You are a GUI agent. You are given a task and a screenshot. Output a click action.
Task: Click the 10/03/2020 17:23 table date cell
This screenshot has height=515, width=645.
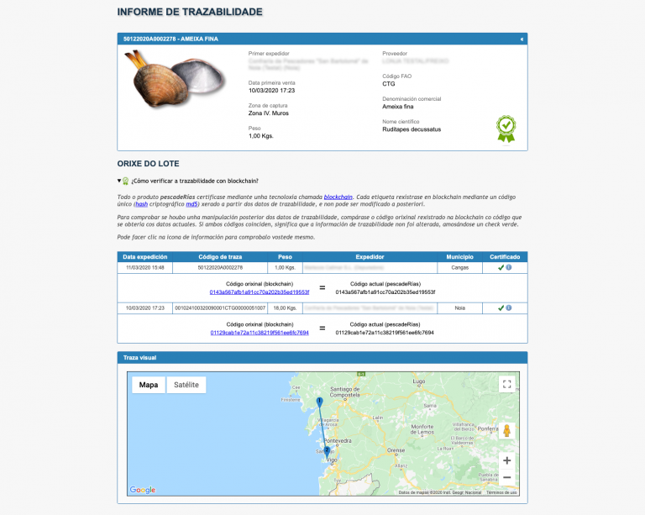pyautogui.click(x=144, y=307)
